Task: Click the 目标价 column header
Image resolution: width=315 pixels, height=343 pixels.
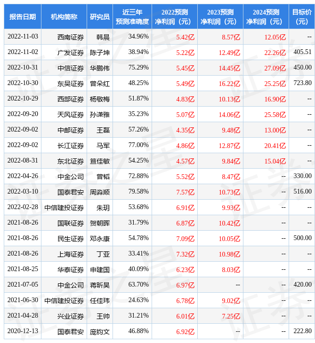Action: (302, 16)
